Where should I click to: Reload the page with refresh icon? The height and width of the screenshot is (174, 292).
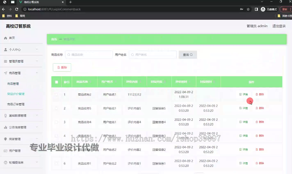[17, 9]
